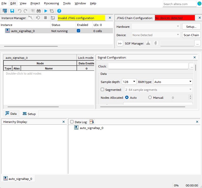Click the Autorun Analysis icon in Instance Manager
This screenshot has height=188, width=202.
[x=38, y=18]
